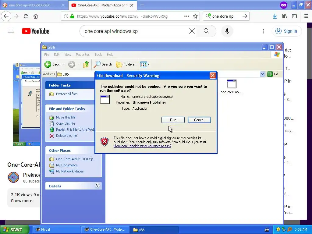
Task: Click Cancel in the security warning dialog
Action: pos(199,120)
